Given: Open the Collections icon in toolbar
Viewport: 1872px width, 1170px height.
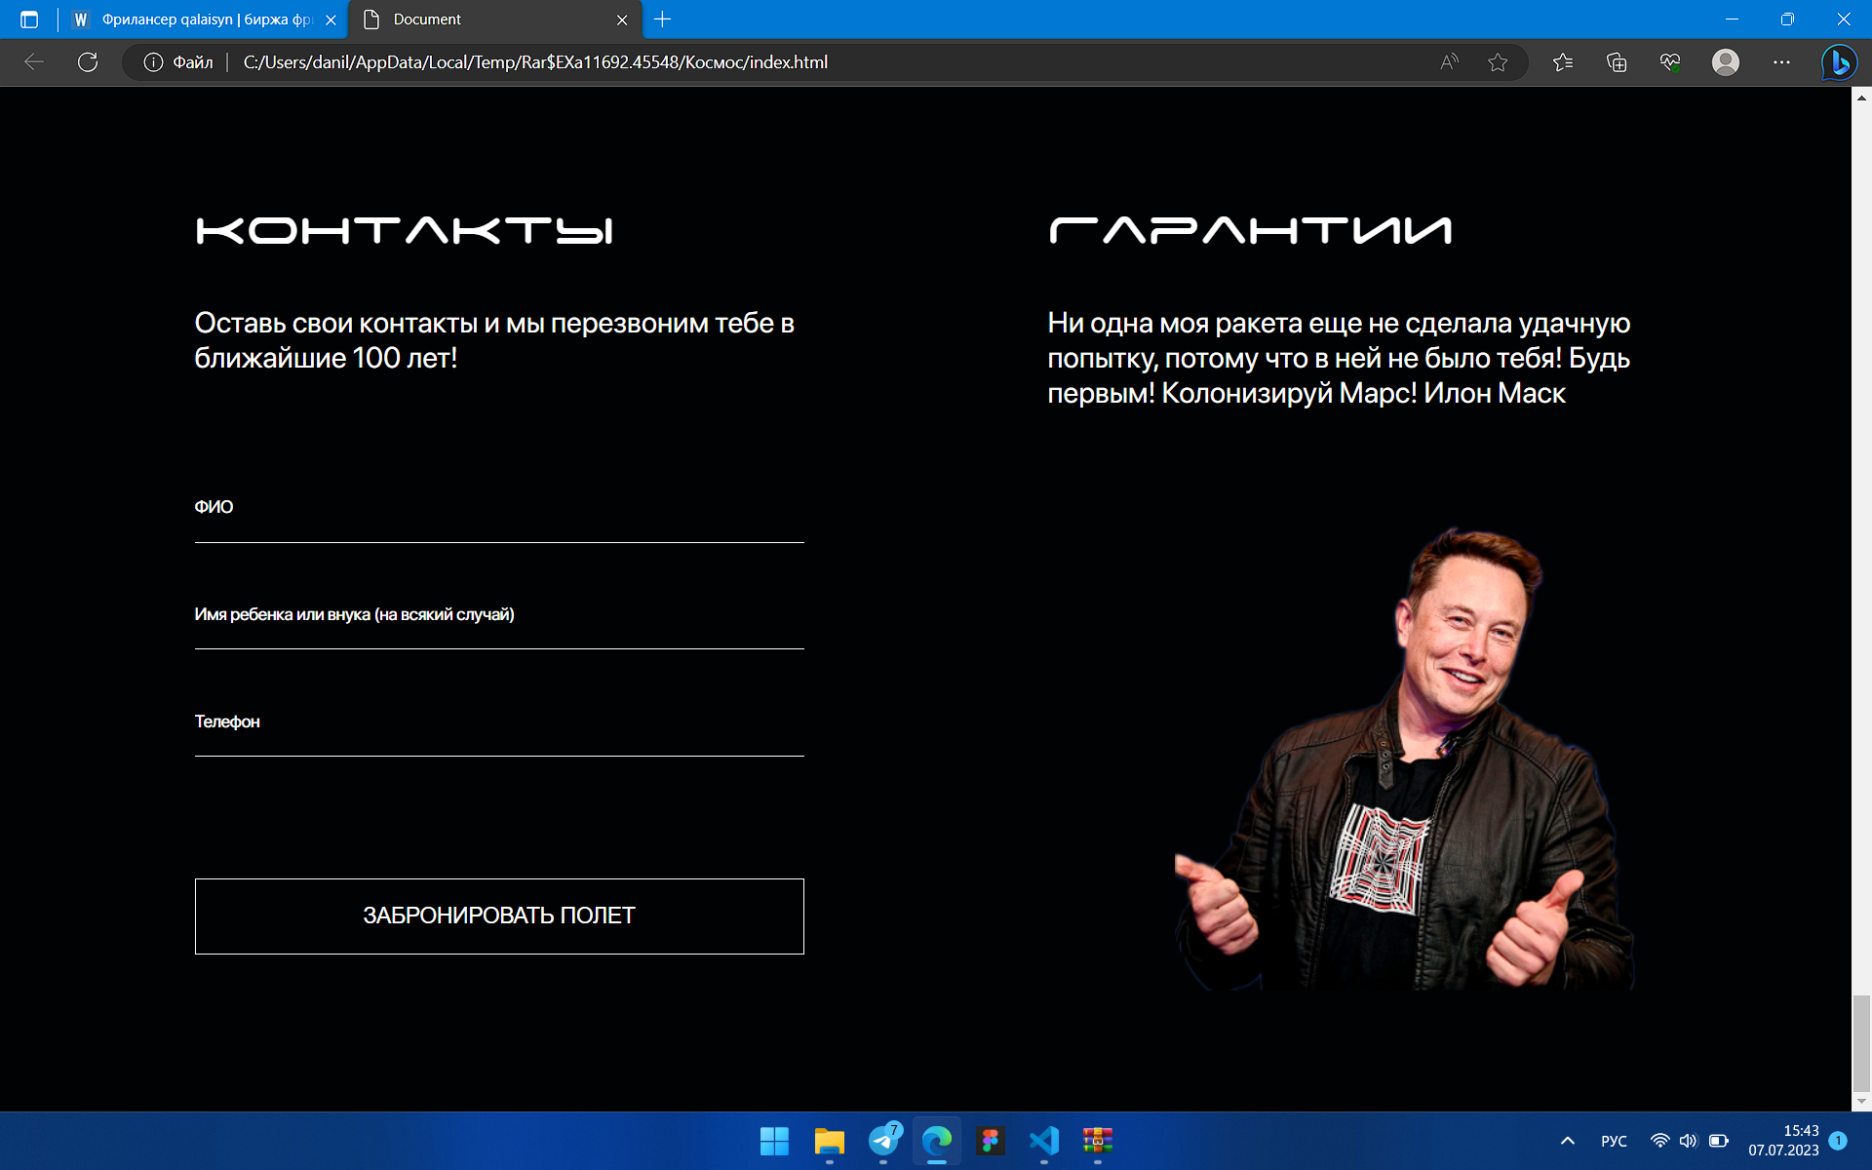Looking at the screenshot, I should click(x=1617, y=62).
